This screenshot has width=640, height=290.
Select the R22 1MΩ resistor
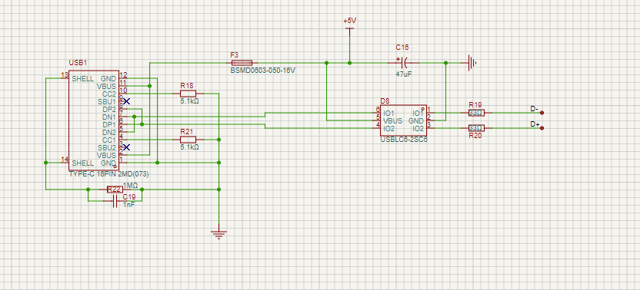(x=115, y=189)
